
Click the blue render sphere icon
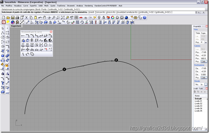tap(126, 18)
